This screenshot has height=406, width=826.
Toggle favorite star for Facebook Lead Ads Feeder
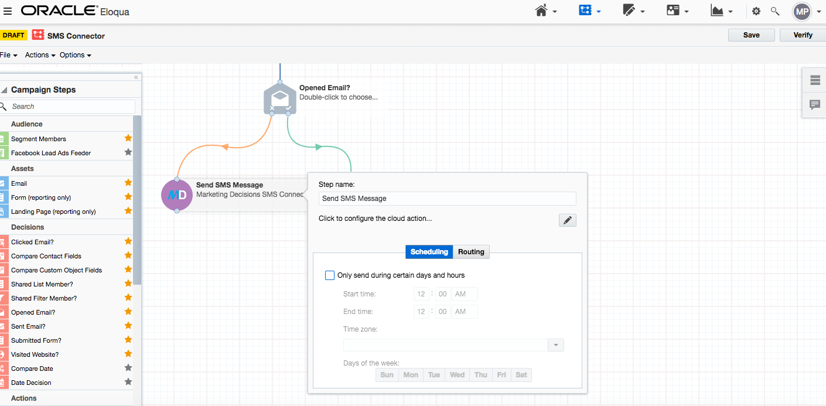[128, 152]
